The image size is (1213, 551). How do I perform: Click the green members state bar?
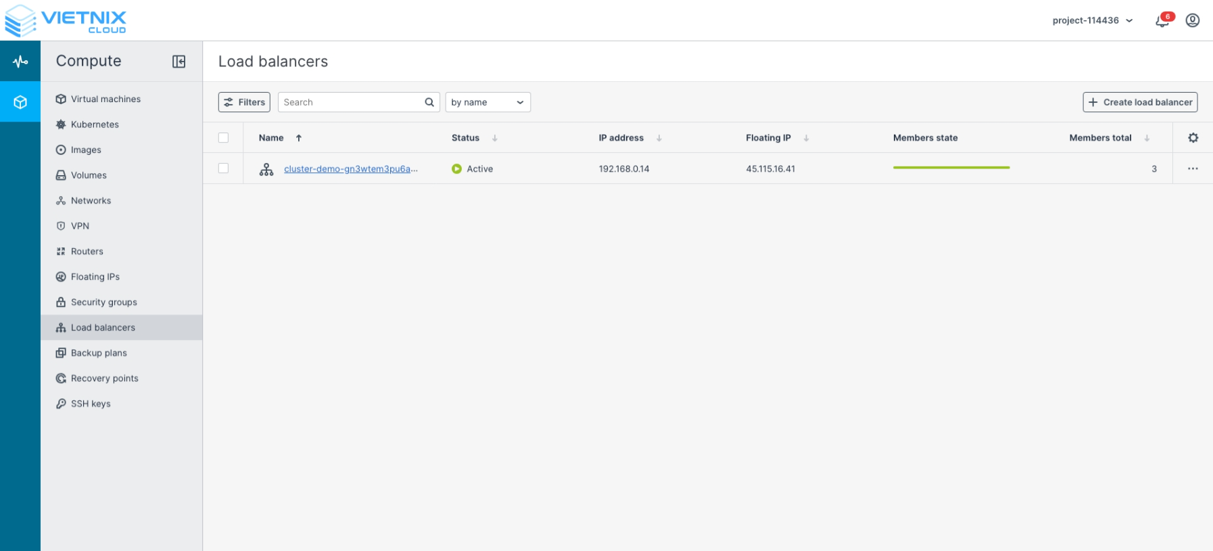(x=951, y=168)
